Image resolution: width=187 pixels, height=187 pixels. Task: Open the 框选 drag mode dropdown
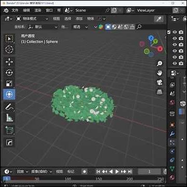(x=81, y=27)
